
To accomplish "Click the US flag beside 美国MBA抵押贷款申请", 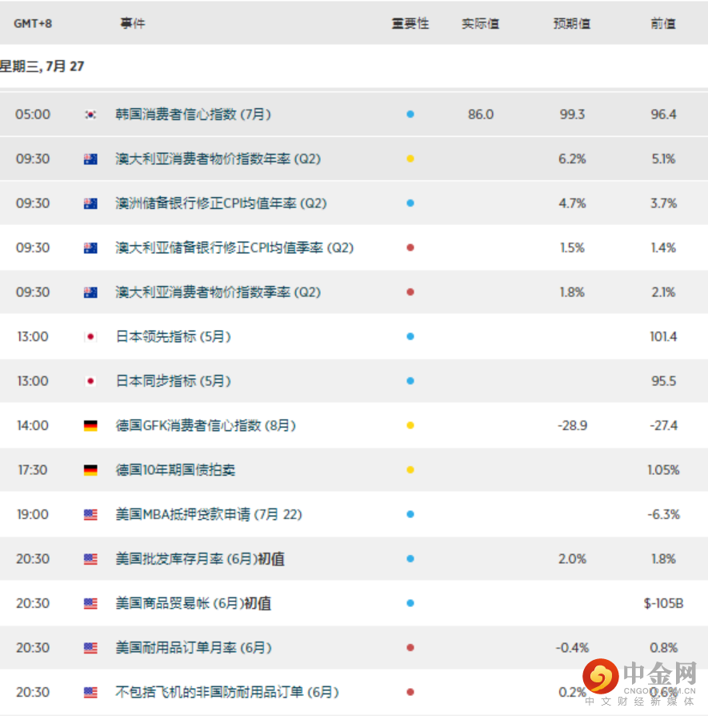I will pyautogui.click(x=90, y=515).
